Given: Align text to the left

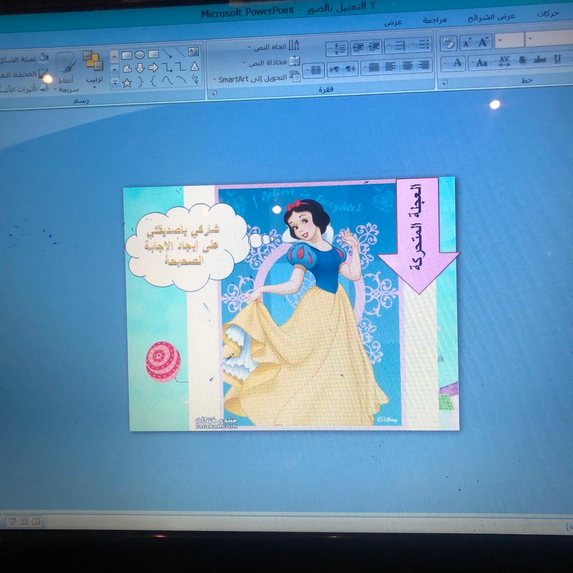Looking at the screenshot, I should point(390,67).
